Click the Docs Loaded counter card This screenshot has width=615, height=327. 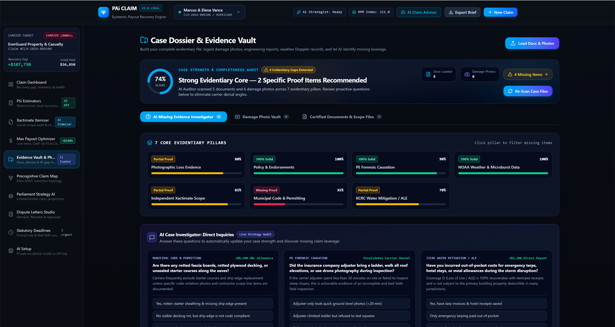pos(439,74)
